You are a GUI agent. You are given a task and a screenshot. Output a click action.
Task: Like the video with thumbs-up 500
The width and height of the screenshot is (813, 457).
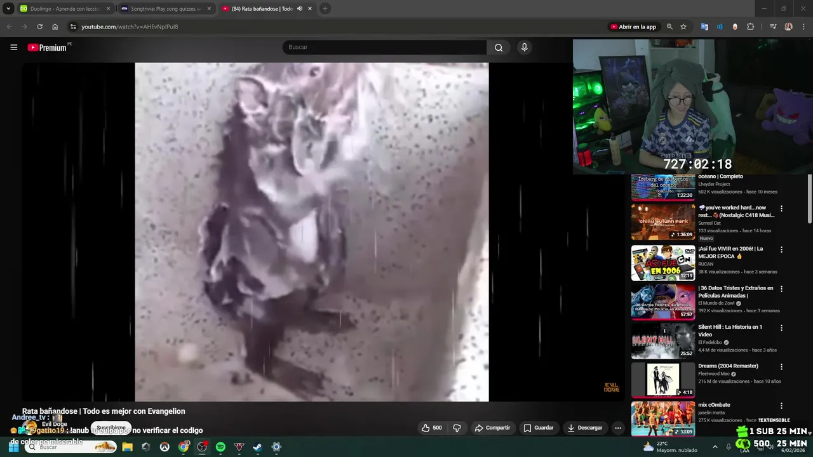432,428
